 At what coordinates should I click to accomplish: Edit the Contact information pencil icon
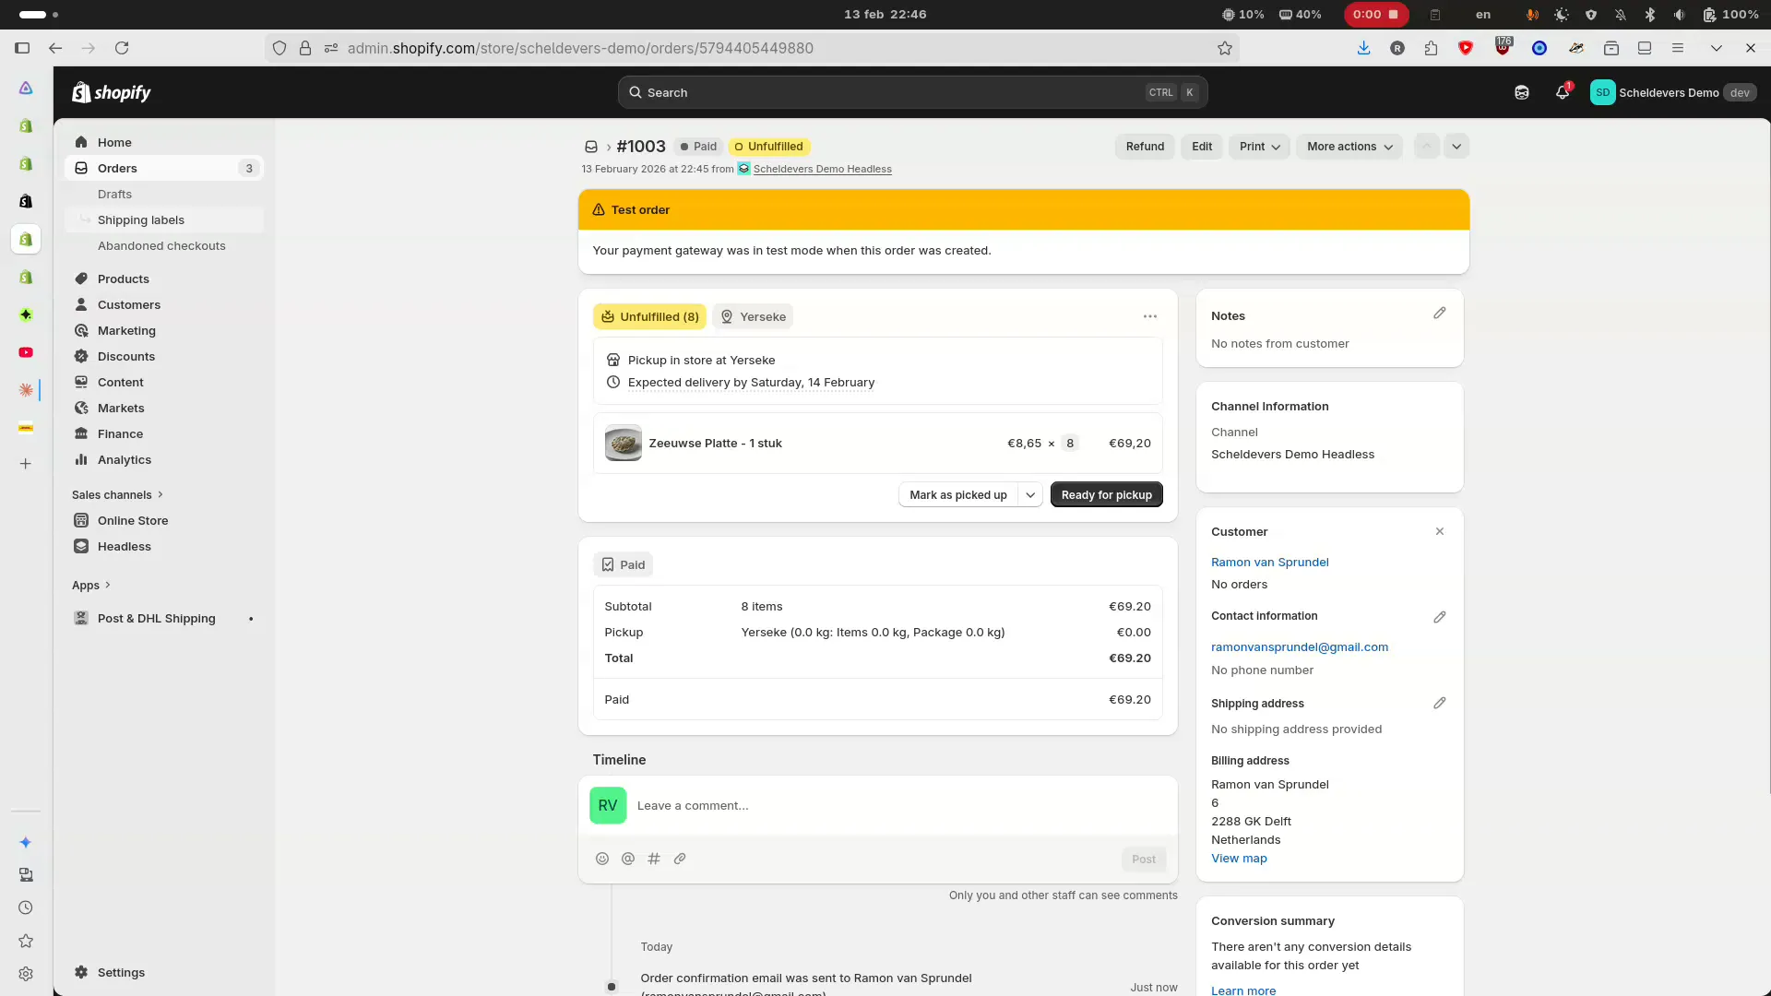coord(1440,617)
